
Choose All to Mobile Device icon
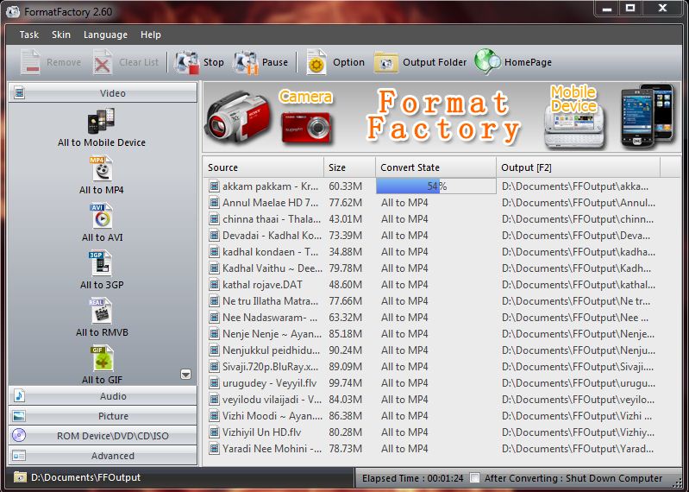[102, 121]
